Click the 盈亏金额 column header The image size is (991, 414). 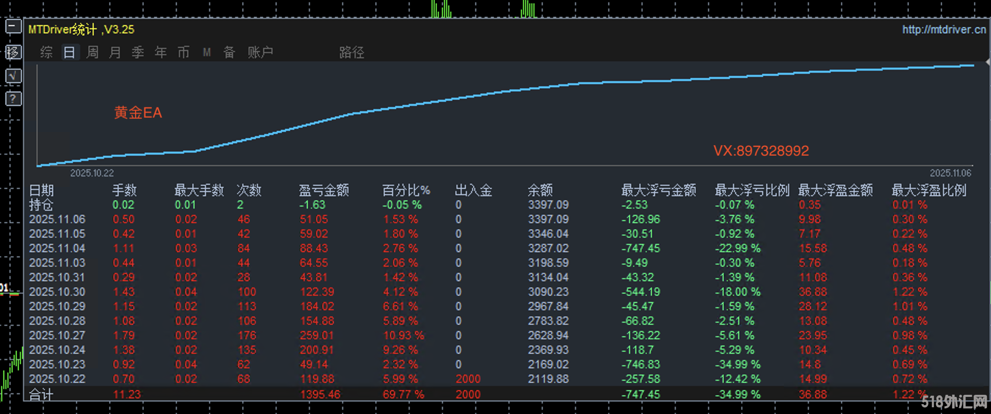[x=324, y=190]
